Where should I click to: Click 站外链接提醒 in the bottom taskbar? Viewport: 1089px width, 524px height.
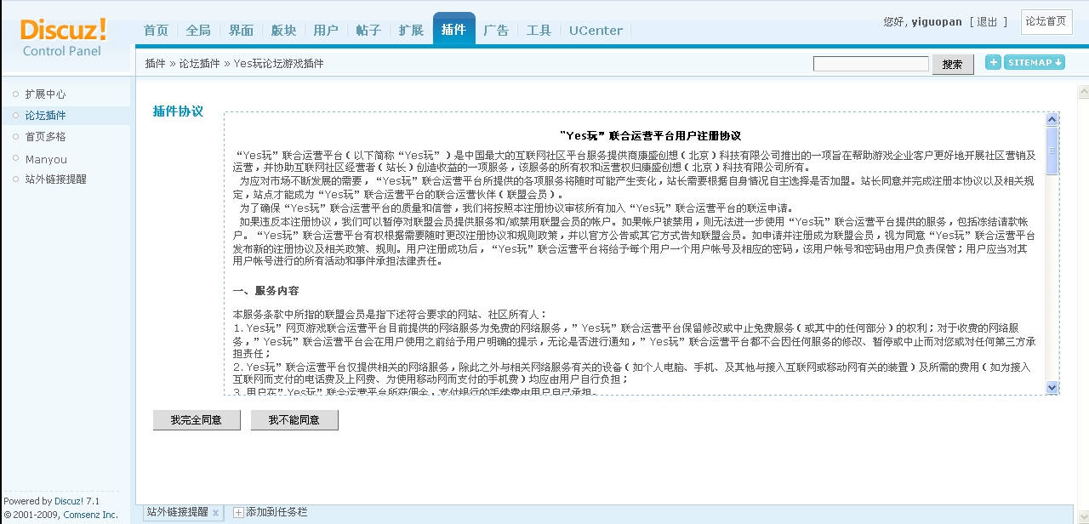[177, 512]
